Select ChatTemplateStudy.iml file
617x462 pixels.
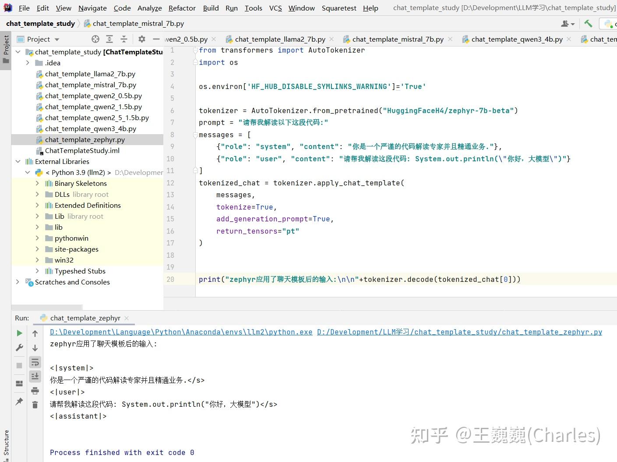(x=82, y=150)
